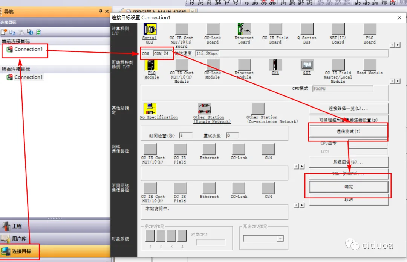Pick the Ethernet Module icon

click(x=244, y=65)
